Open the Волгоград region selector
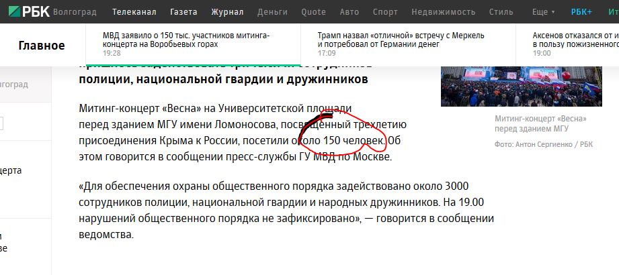 [75, 12]
